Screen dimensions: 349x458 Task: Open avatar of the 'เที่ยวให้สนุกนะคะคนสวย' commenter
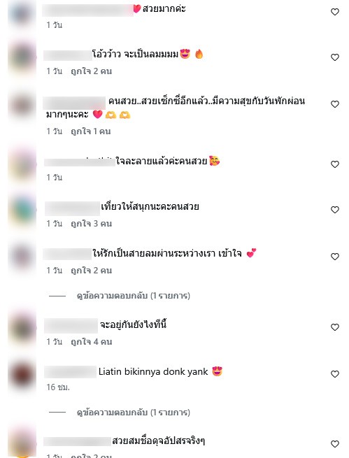tap(22, 210)
